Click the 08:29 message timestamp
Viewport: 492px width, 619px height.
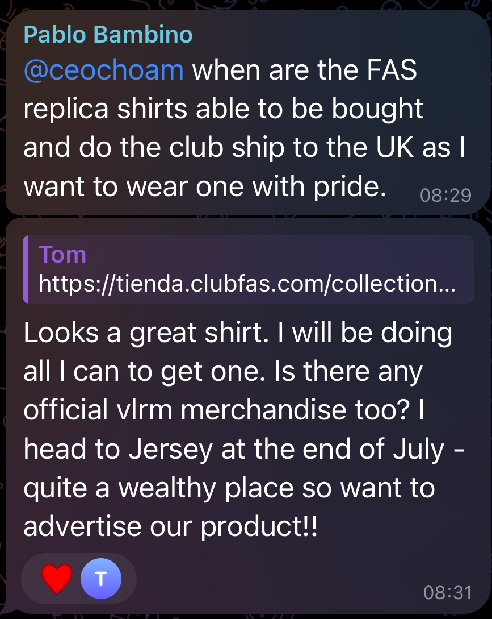point(445,196)
